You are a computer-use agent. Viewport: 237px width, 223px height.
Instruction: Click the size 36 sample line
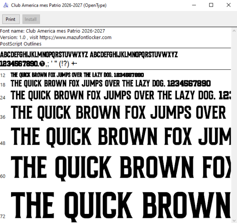118,112
